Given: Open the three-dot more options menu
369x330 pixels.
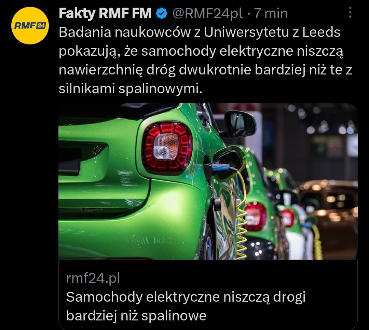Looking at the screenshot, I should [350, 13].
